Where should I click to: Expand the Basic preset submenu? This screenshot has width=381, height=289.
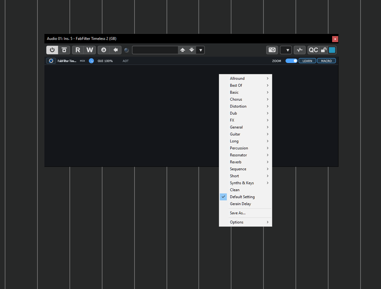246,92
